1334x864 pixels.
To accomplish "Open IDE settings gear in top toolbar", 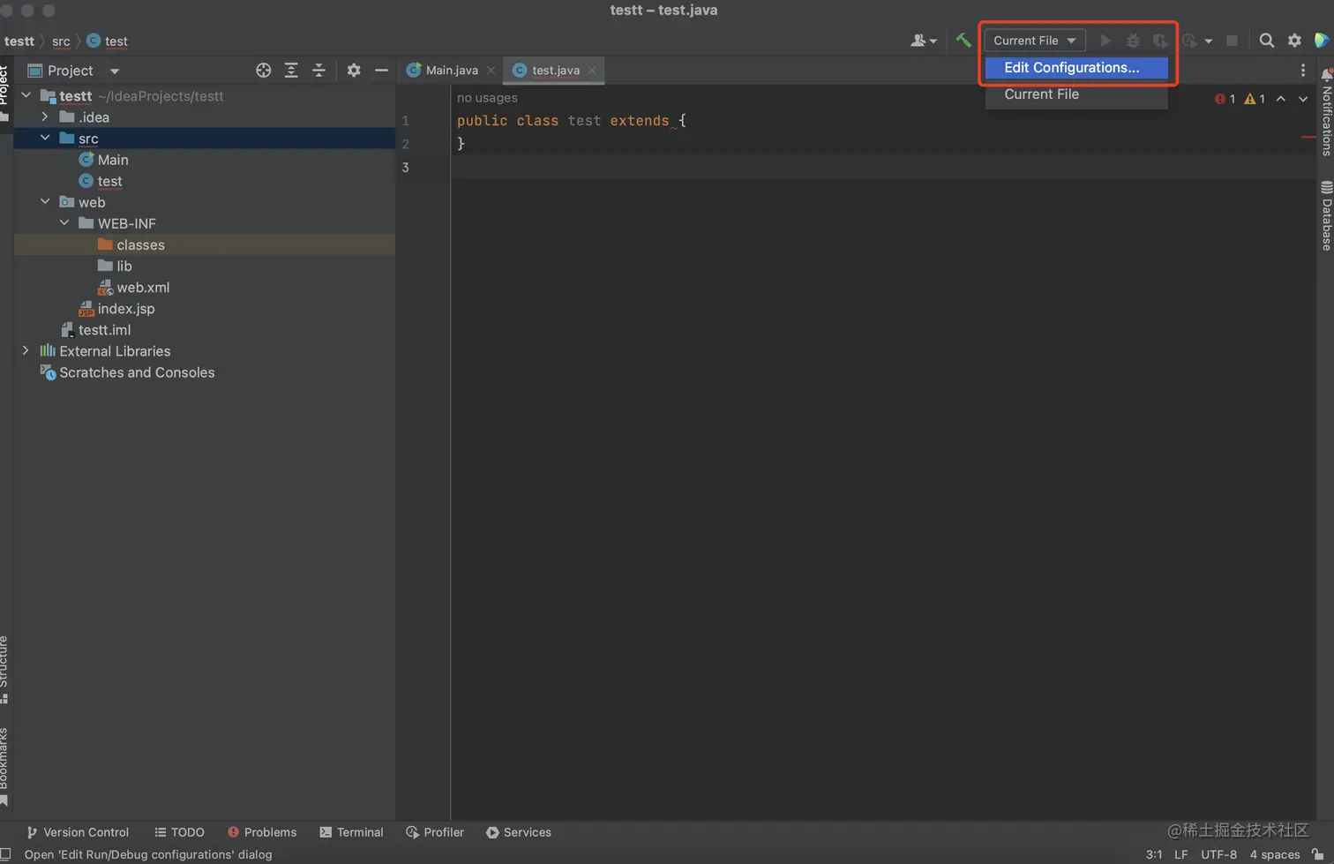I will pos(1294,41).
